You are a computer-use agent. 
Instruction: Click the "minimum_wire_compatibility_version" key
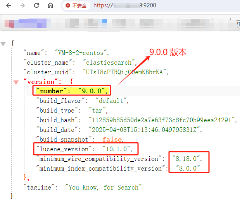point(99,159)
